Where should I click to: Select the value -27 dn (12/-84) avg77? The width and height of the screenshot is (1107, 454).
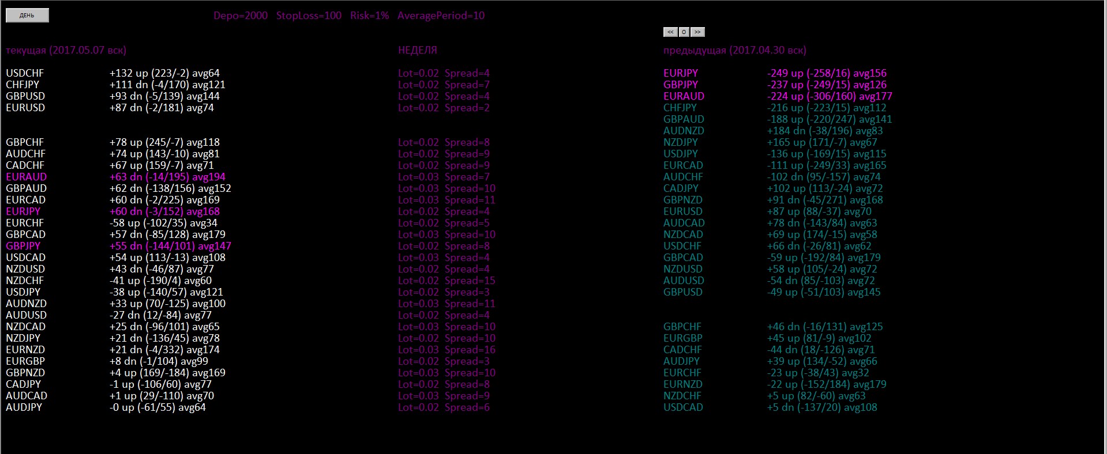click(160, 315)
